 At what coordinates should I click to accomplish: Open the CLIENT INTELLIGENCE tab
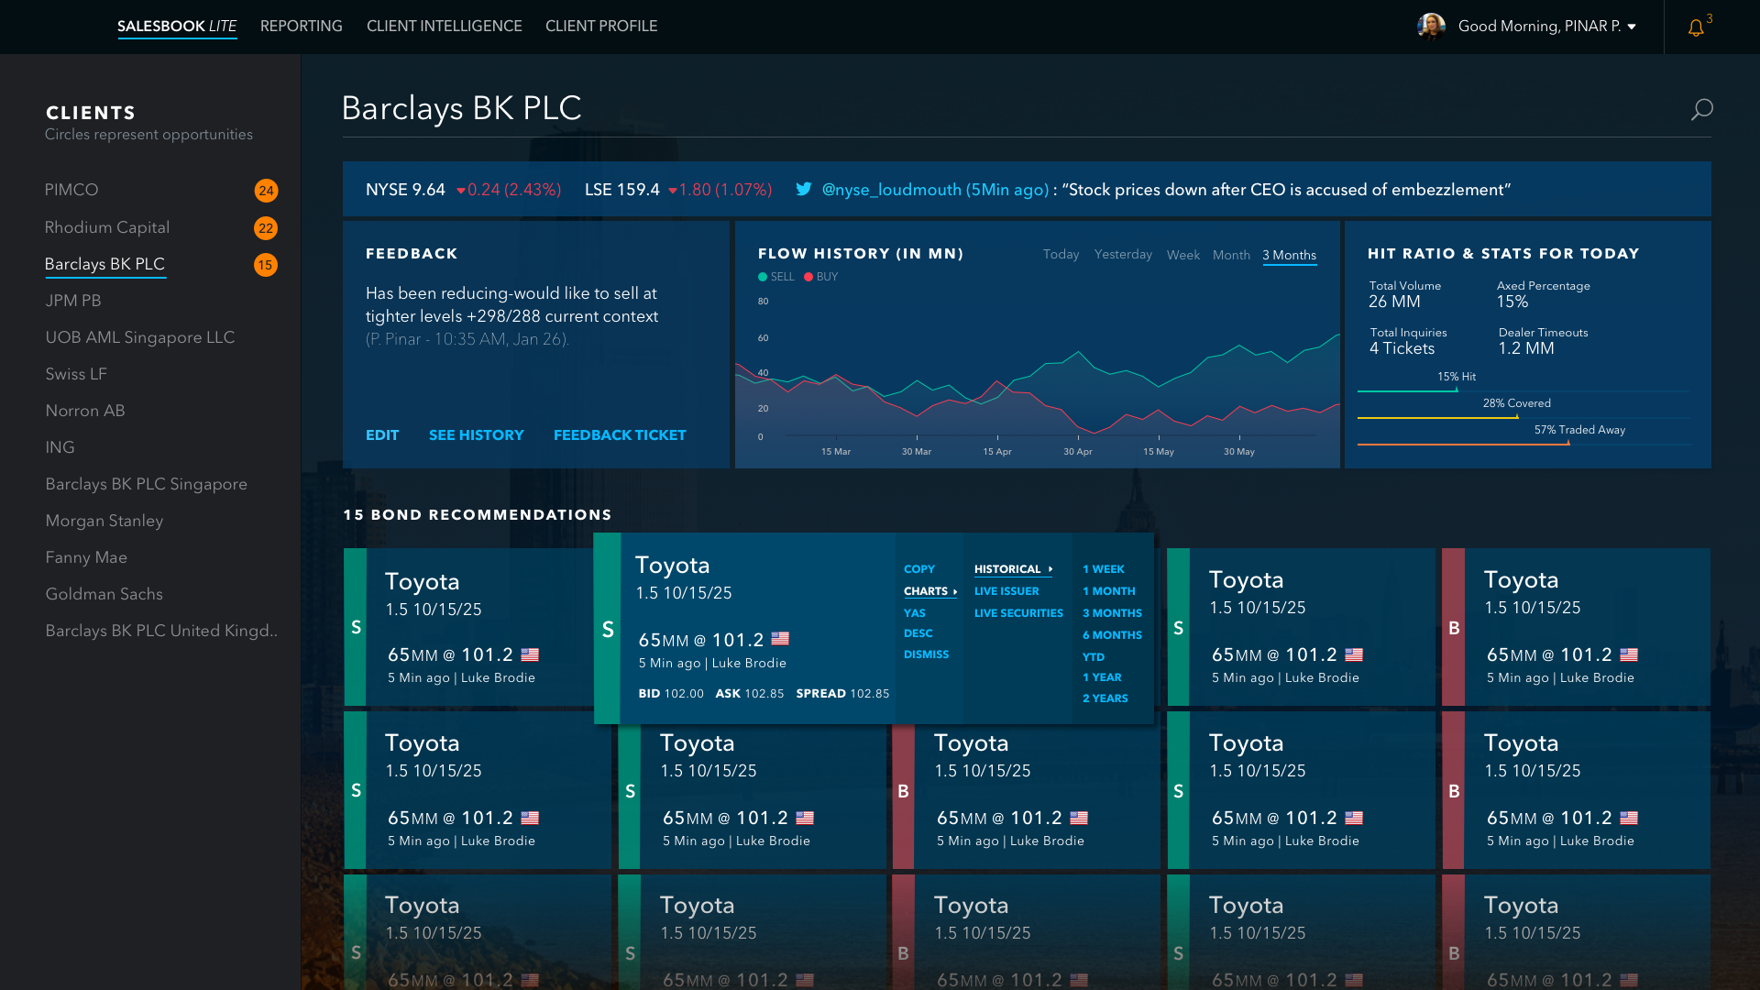pyautogui.click(x=445, y=26)
